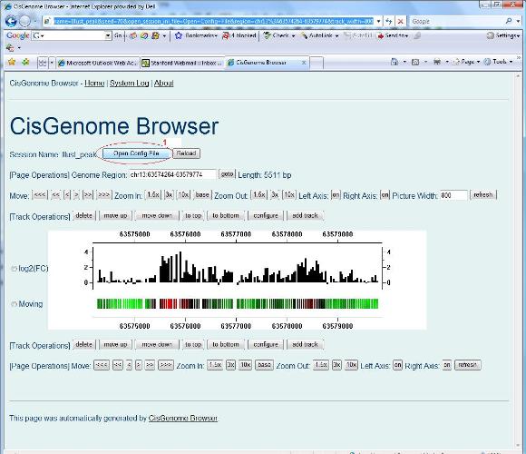Toggle the top Left Axis on button
526x454 pixels.
336,194
